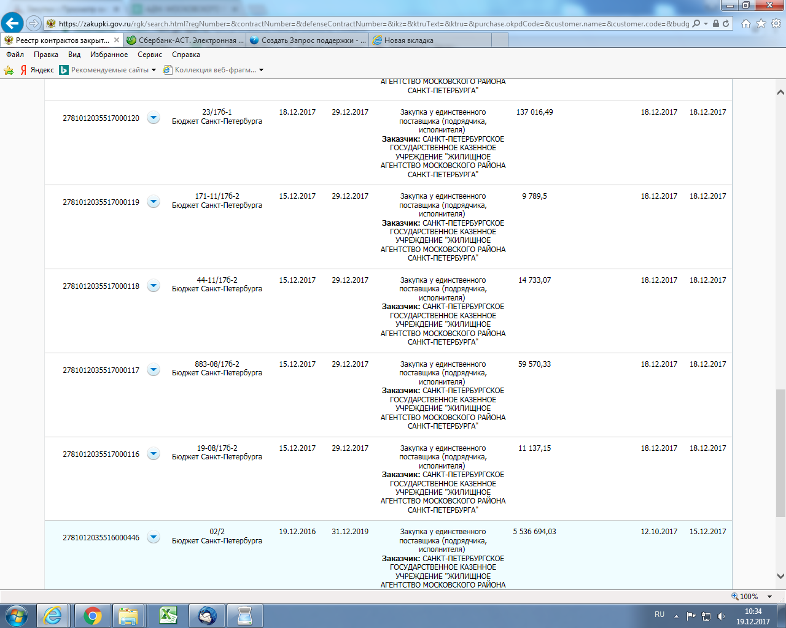Click the page scrollbar down arrow
Viewport: 786px width, 628px height.
pos(780,576)
